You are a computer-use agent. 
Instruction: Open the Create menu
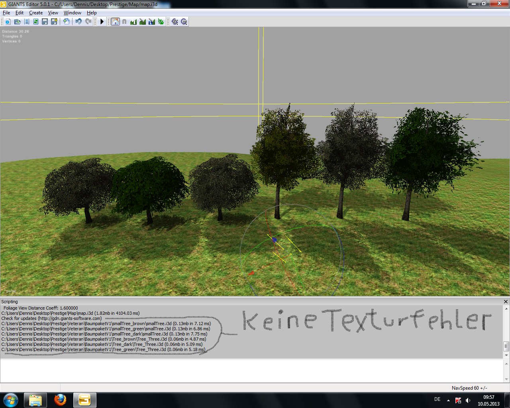point(36,13)
